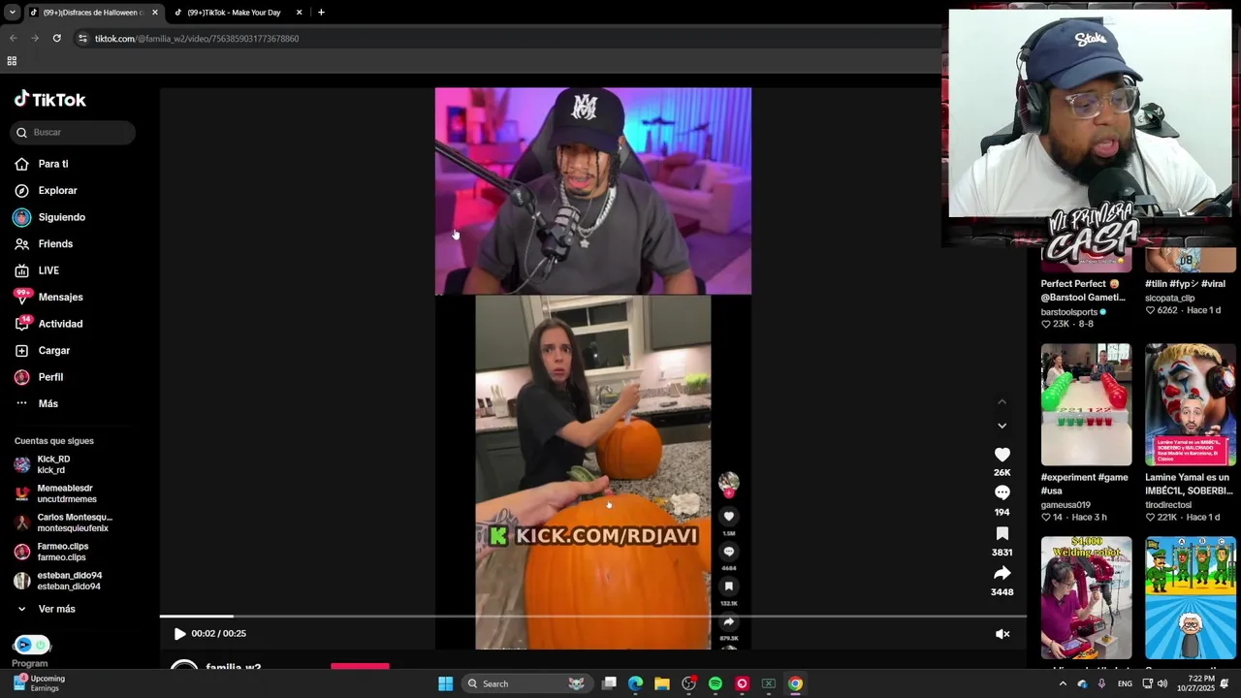Open the familia_w2 author profile
Viewport: 1241px width, 698px height.
click(x=233, y=668)
